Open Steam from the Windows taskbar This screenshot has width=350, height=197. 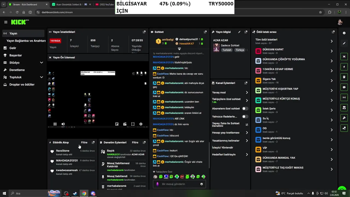point(75,193)
